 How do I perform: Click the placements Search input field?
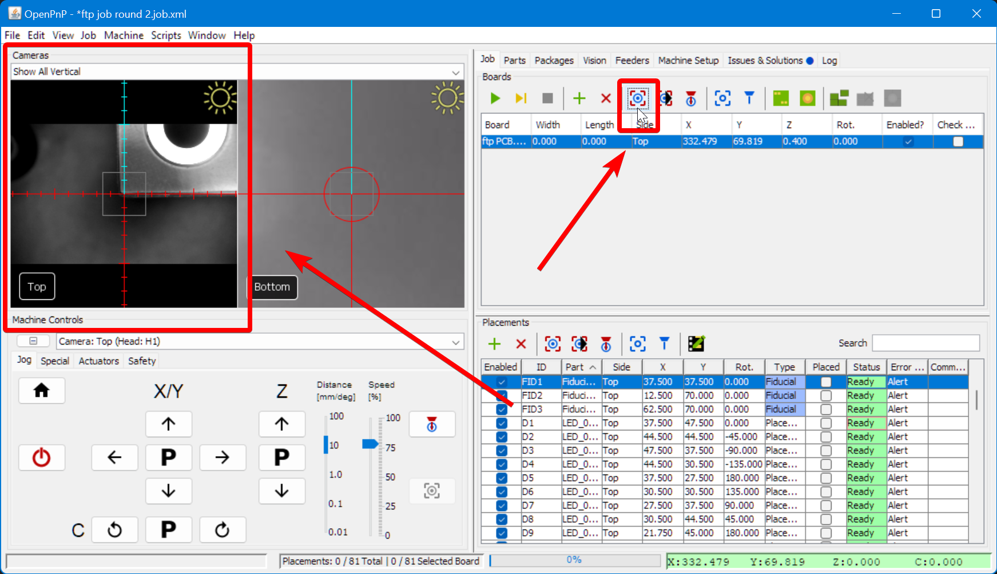(925, 343)
